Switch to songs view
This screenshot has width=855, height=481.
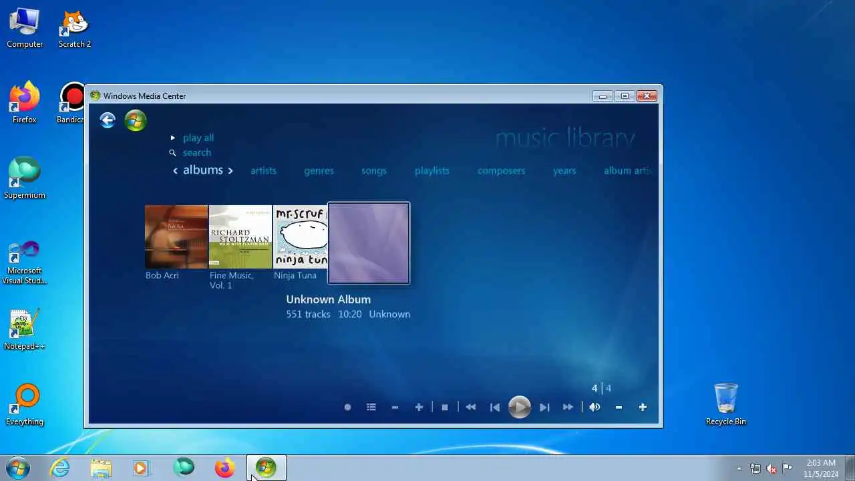click(x=374, y=170)
